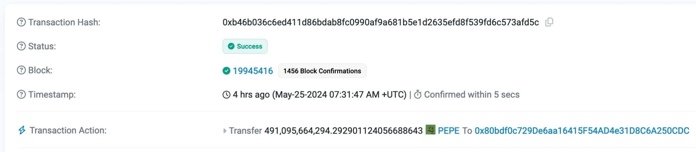Click the clock icon next to timestamp
Viewport: 696px width, 152px height.
point(226,95)
